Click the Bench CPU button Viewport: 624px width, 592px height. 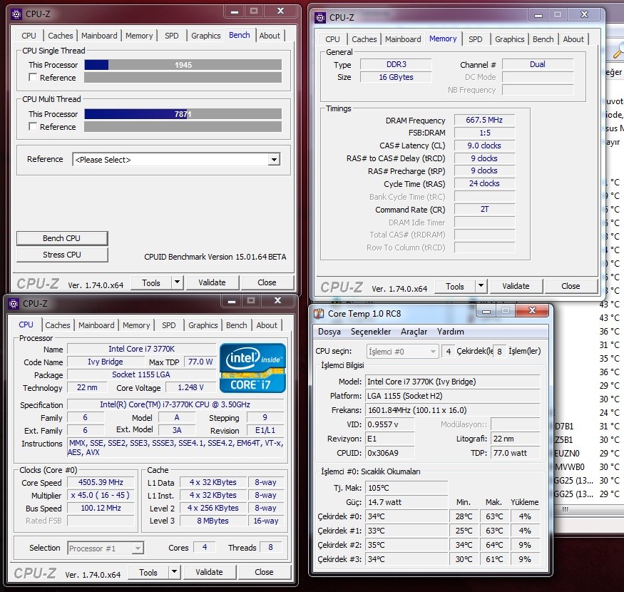click(x=61, y=238)
